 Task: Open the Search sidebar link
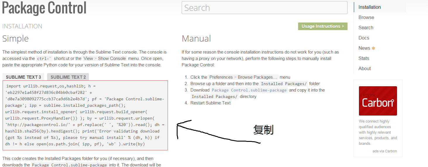click(366, 27)
